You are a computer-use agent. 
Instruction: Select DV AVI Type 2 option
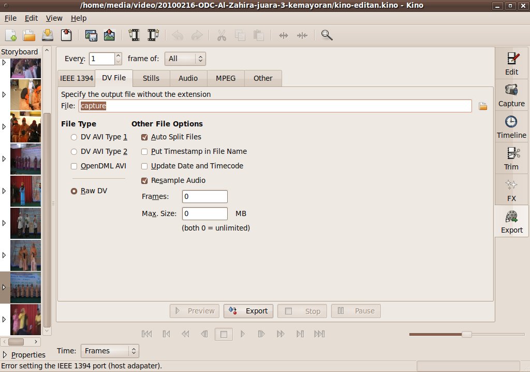pos(74,152)
